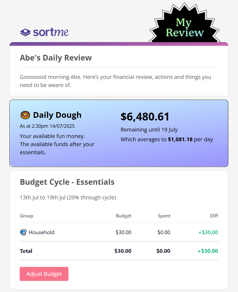Screen dimensions: 238x292
Task: Click Household's +$30.00 diff value
Action: point(208,232)
